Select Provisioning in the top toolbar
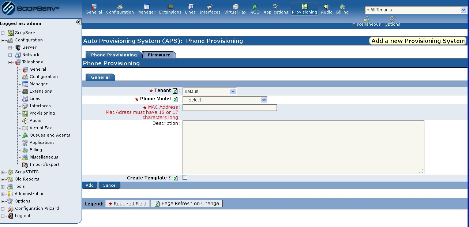Viewport: 469px width, 227px height. 304,9
